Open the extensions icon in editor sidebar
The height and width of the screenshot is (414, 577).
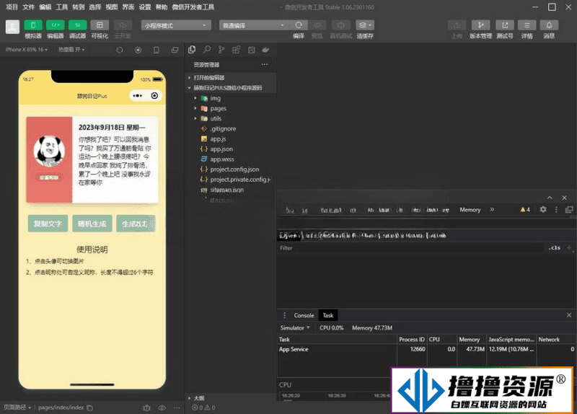[x=237, y=50]
